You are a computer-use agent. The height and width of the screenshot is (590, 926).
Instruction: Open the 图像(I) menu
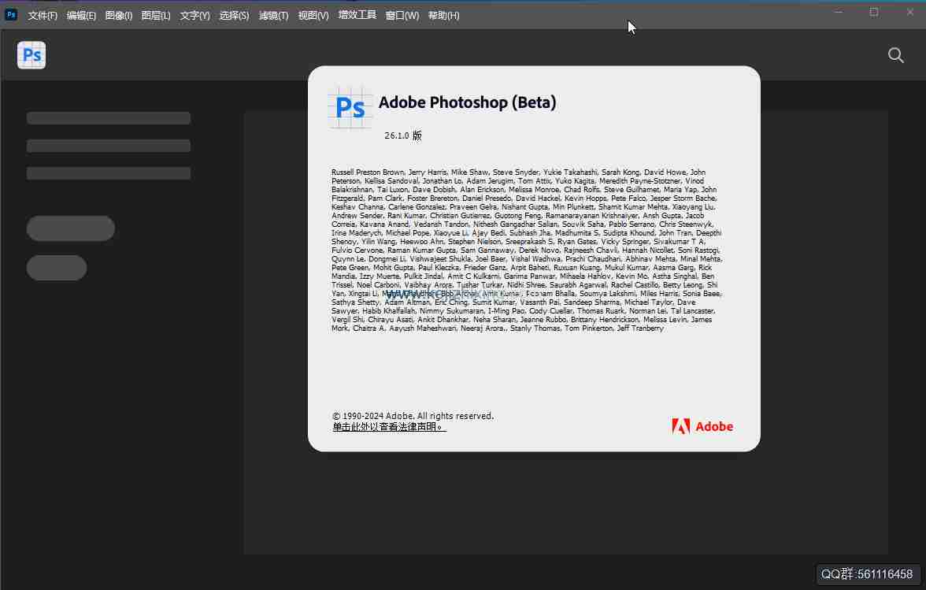[118, 15]
